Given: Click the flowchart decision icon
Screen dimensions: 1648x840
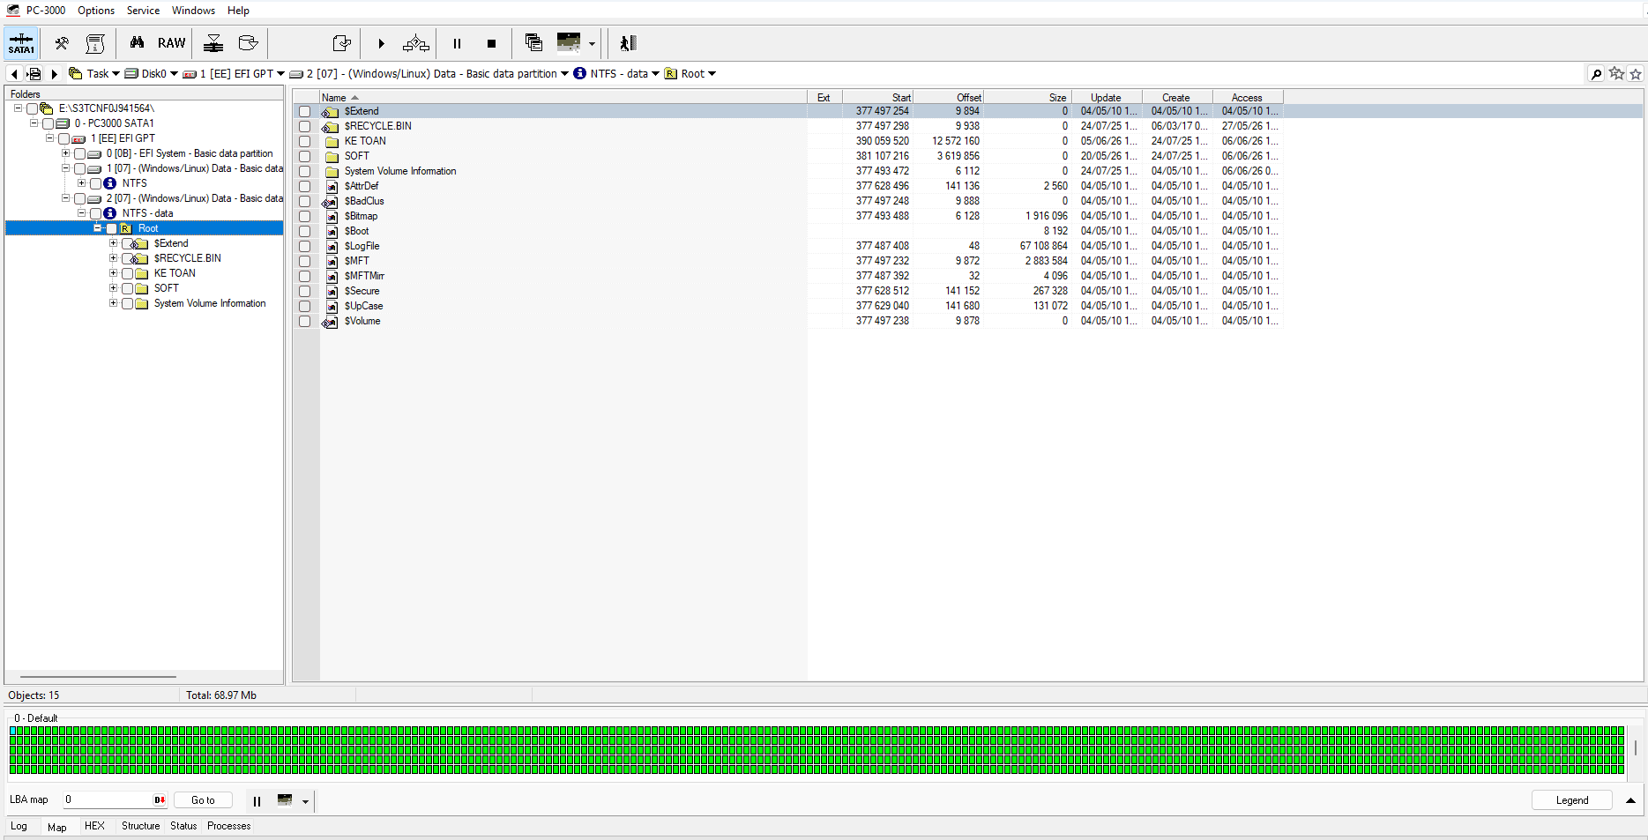Looking at the screenshot, I should (416, 43).
